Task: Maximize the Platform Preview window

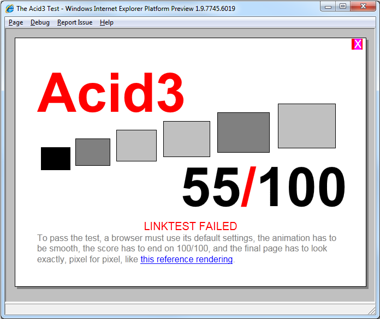Action: pyautogui.click(x=343, y=7)
